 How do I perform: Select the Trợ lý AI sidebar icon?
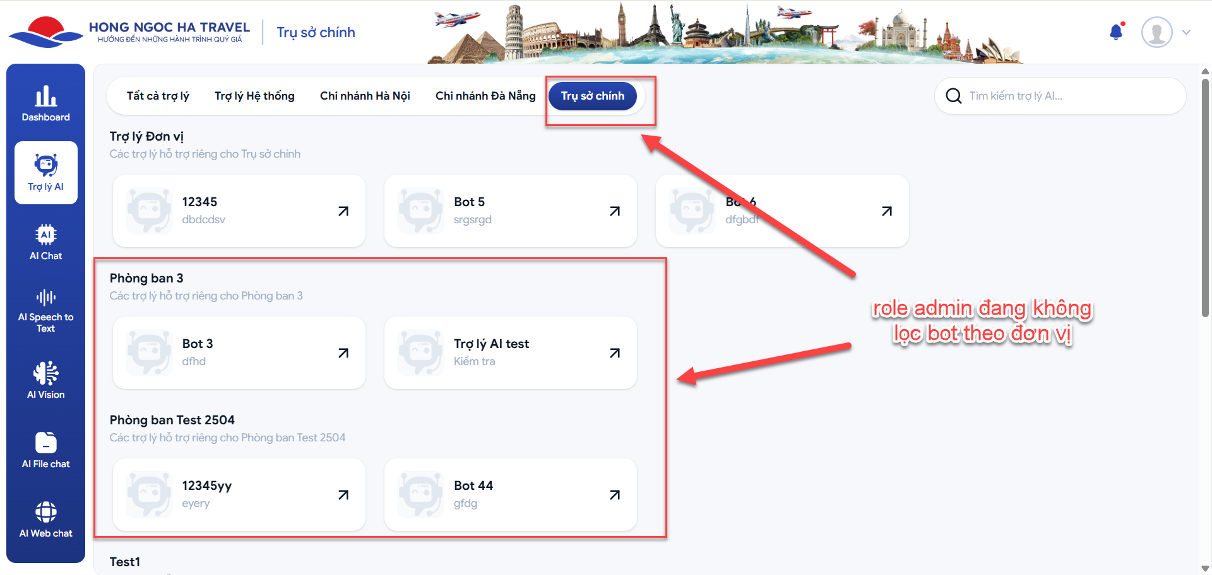click(45, 172)
